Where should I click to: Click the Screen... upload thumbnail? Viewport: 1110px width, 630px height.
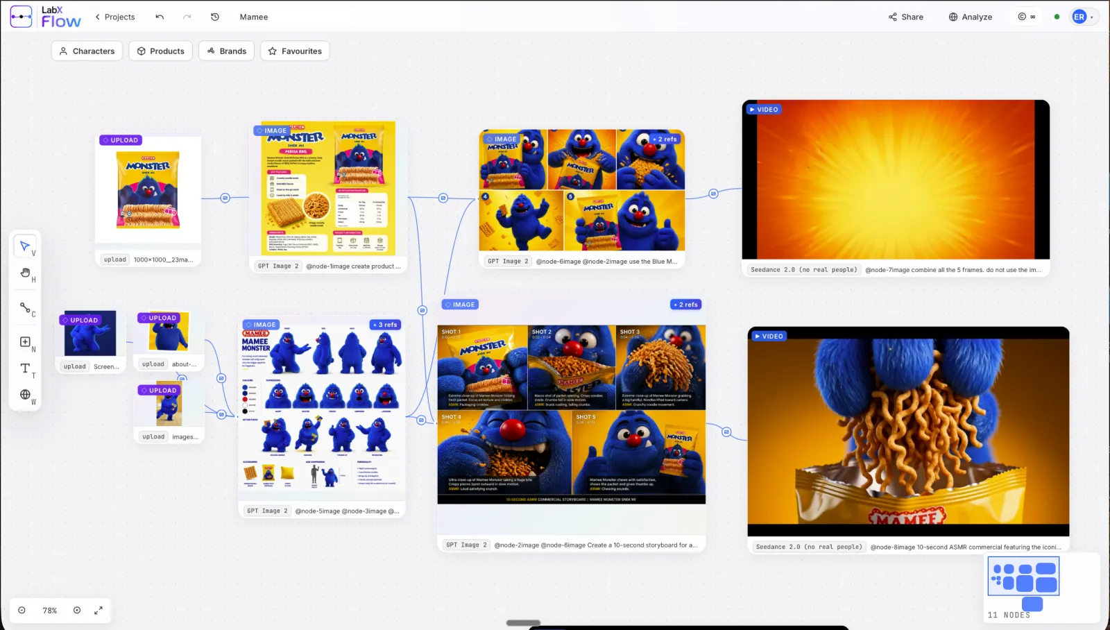(90, 334)
